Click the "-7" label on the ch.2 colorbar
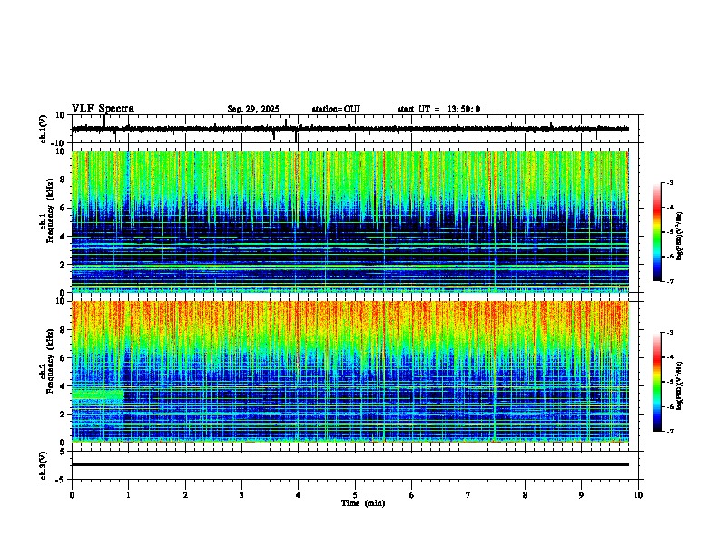The height and width of the screenshot is (555, 719). pyautogui.click(x=669, y=432)
